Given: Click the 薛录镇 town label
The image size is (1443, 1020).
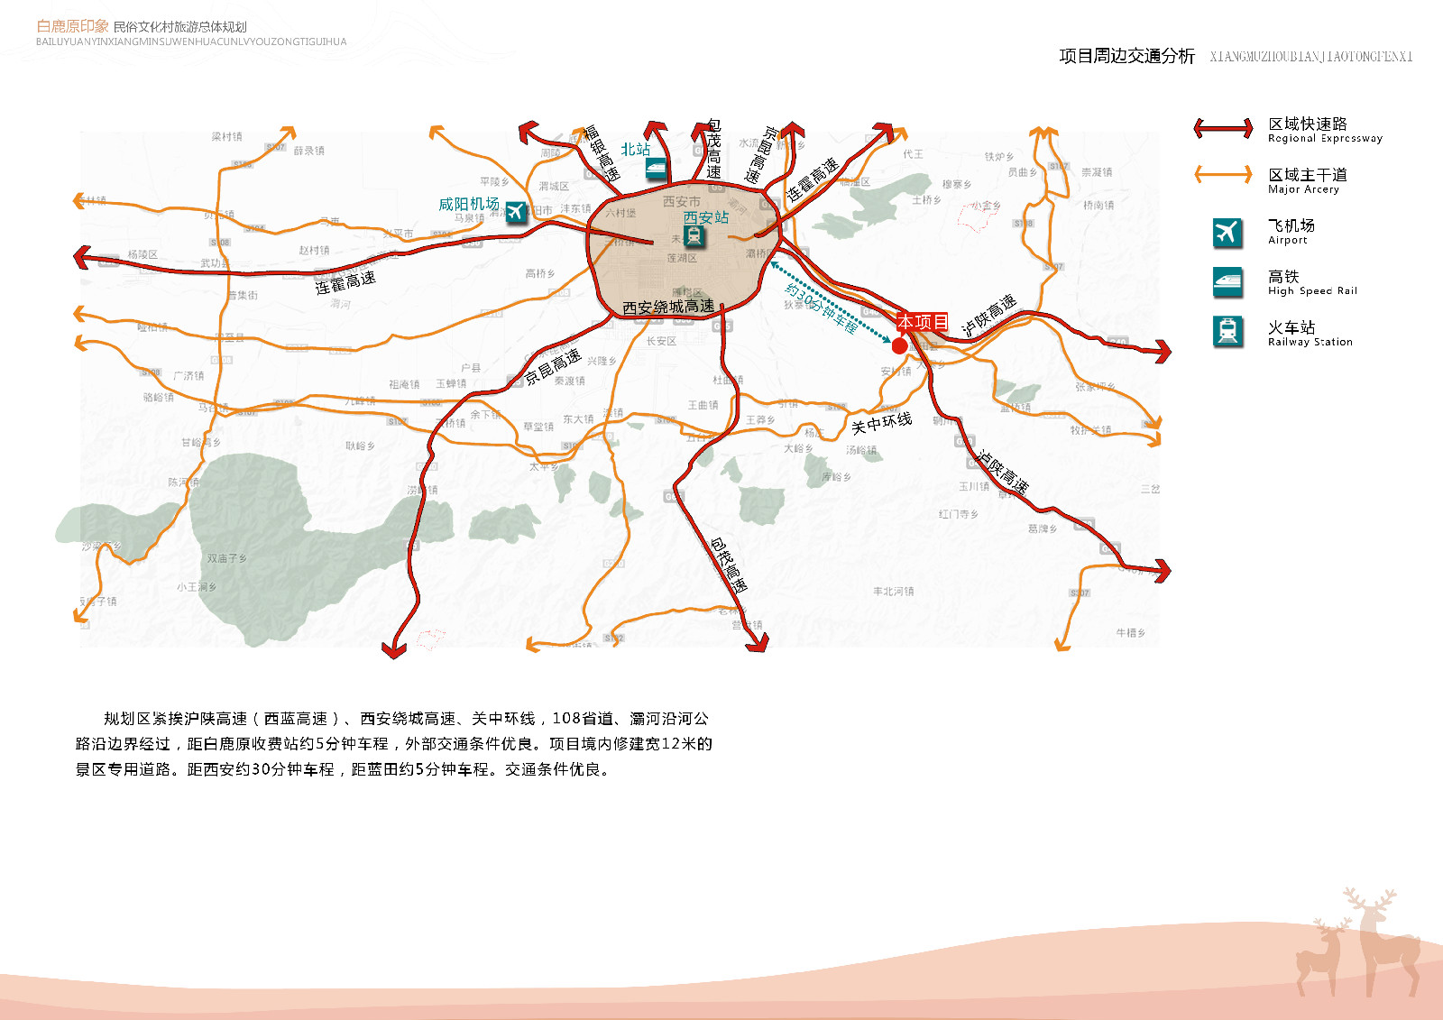Looking at the screenshot, I should (x=308, y=151).
